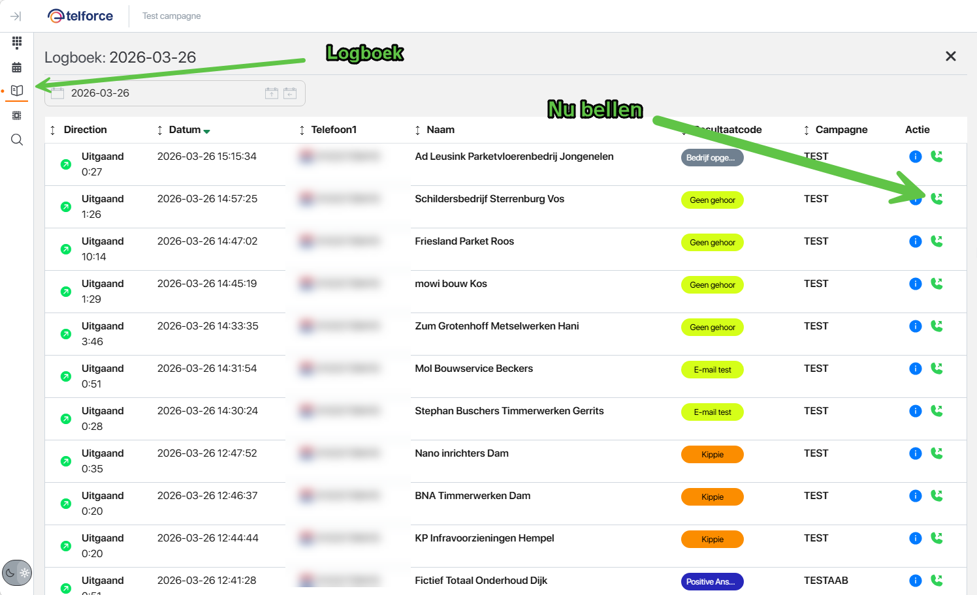The height and width of the screenshot is (595, 977).
Task: Click the Kippie badge for BNA Timmerwerken
Action: coord(712,497)
